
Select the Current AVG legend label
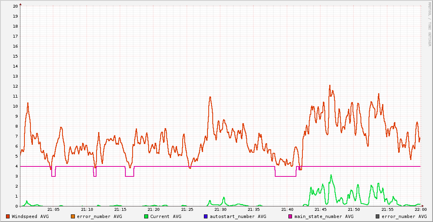(x=166, y=216)
